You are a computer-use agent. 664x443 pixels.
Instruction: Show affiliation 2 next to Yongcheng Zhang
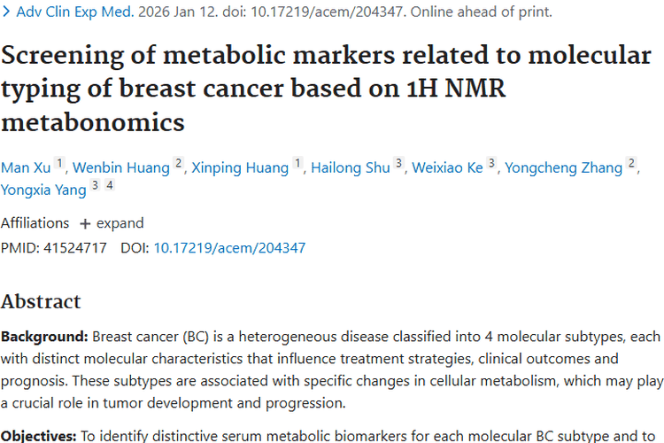click(631, 163)
